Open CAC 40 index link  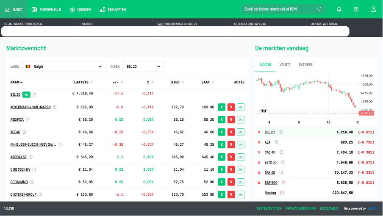[x=270, y=152]
